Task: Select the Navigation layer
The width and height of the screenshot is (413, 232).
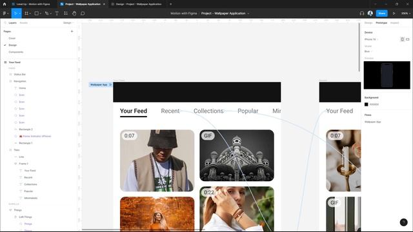Action: (x=20, y=81)
